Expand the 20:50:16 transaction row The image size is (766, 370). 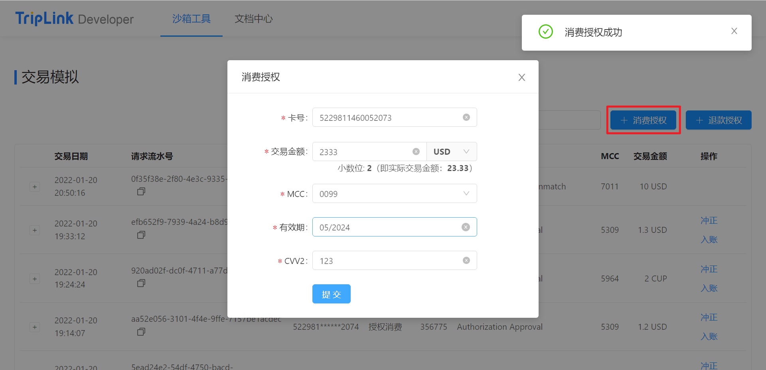point(35,187)
